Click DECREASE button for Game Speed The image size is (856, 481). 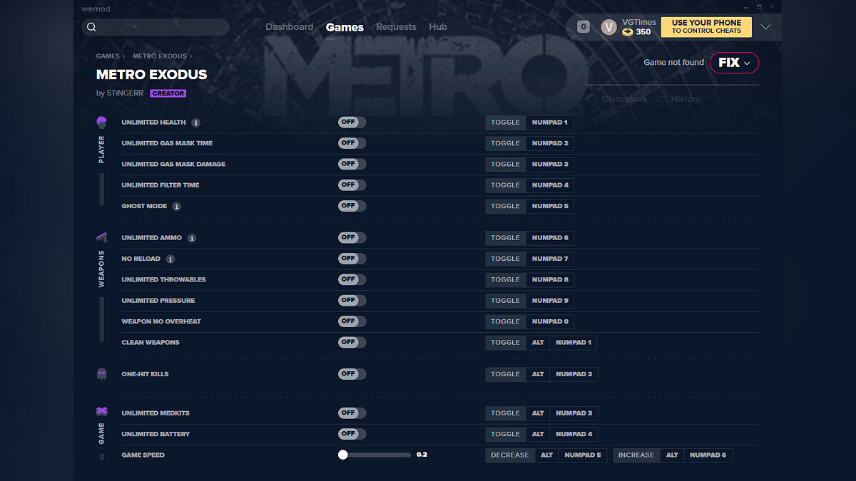tap(510, 455)
